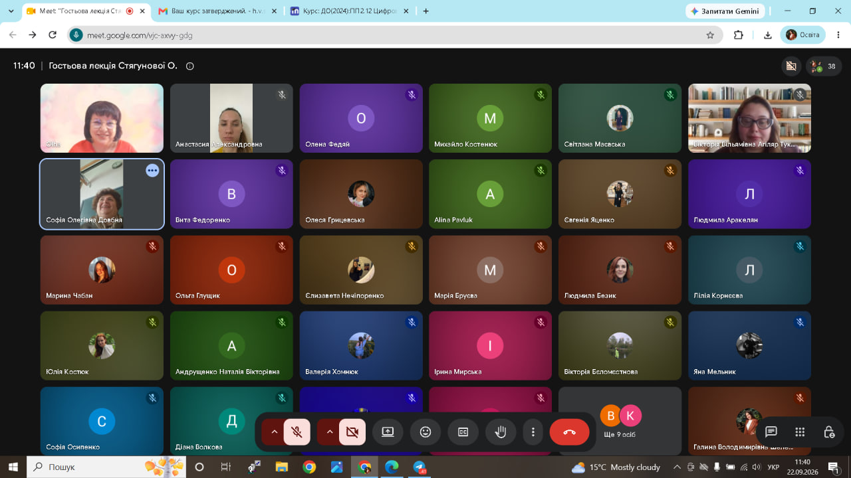Expand microphone audio settings arrow
This screenshot has height=478, width=851.
click(274, 432)
